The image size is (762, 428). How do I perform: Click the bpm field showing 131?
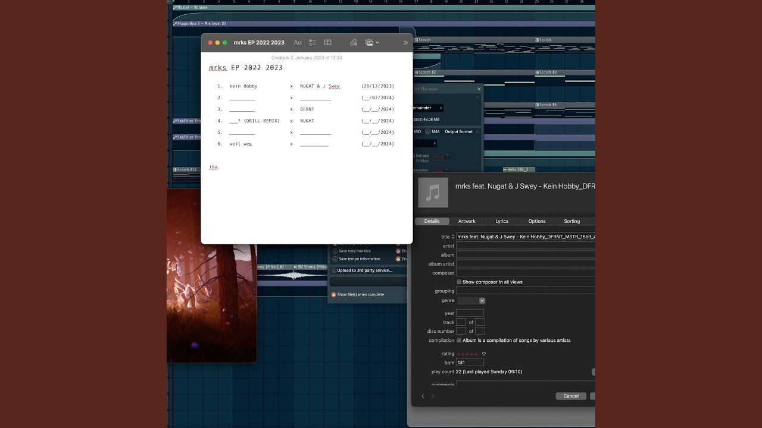point(470,363)
